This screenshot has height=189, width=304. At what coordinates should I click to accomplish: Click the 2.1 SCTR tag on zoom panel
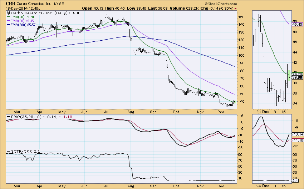pyautogui.click(x=295, y=181)
